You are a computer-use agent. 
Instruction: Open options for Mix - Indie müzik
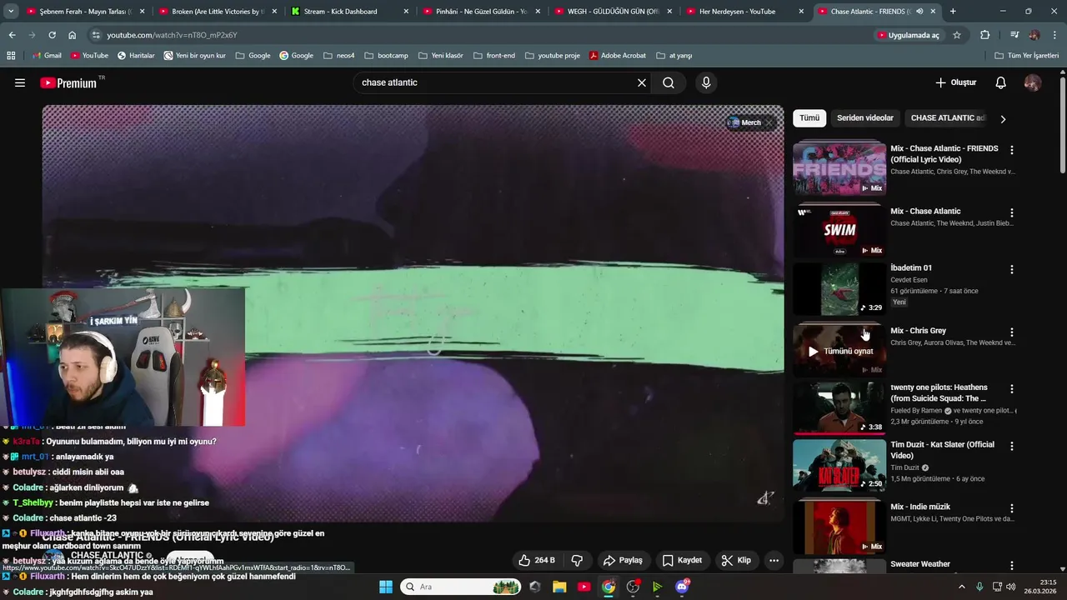tap(1012, 508)
